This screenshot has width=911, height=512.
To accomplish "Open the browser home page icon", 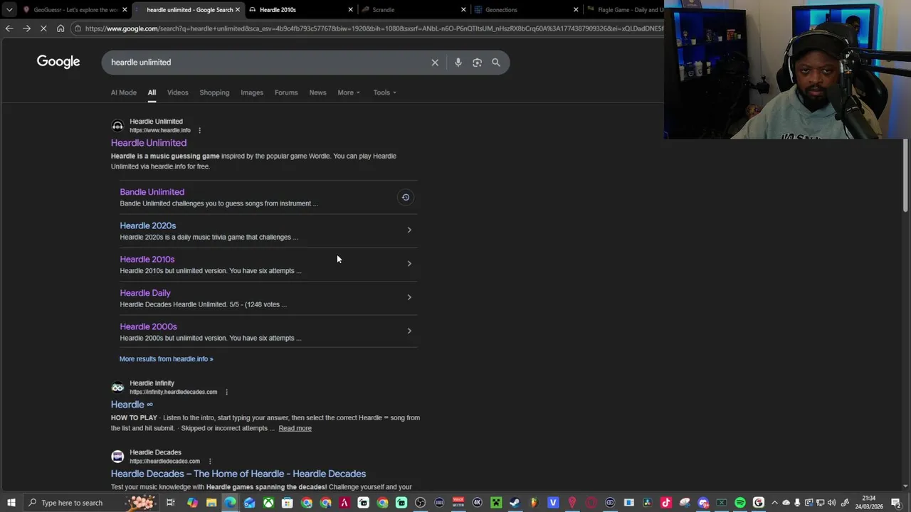I will (x=60, y=28).
